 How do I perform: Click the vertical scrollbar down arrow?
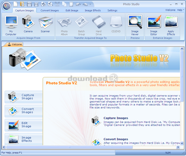click(182, 143)
